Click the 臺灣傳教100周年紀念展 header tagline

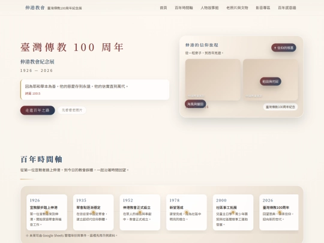click(64, 8)
